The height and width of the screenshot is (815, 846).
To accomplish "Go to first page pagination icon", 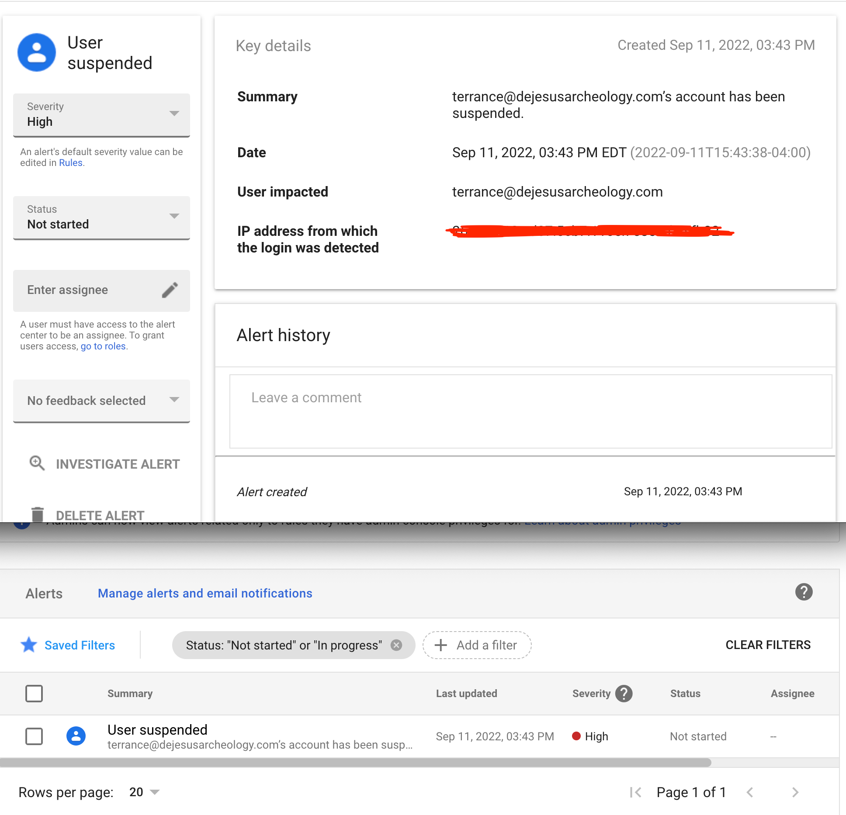I will pos(635,792).
